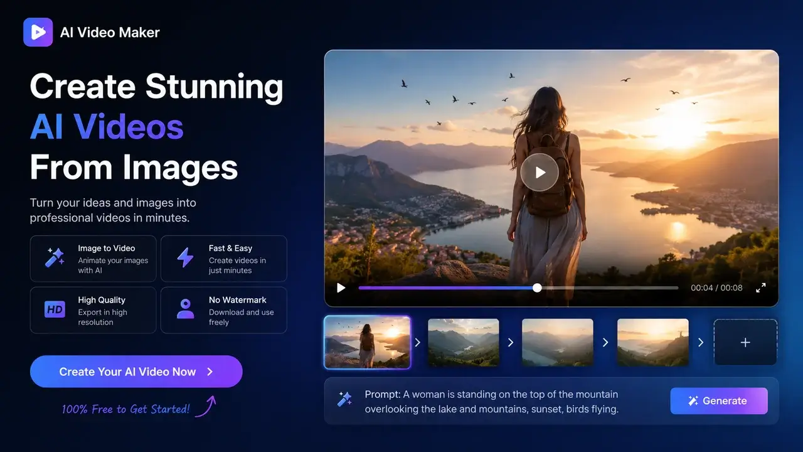
Task: Open fullscreen mode for the video
Action: click(x=760, y=288)
